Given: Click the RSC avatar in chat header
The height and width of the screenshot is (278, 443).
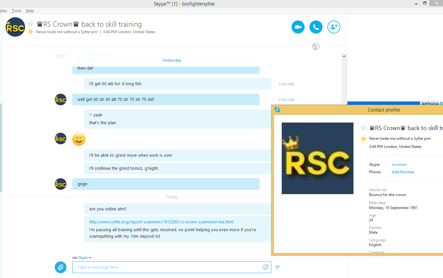Looking at the screenshot, I should (15, 27).
